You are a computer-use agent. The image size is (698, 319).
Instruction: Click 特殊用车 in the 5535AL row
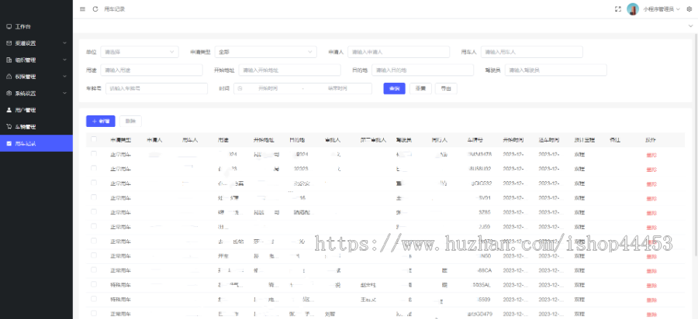click(121, 285)
